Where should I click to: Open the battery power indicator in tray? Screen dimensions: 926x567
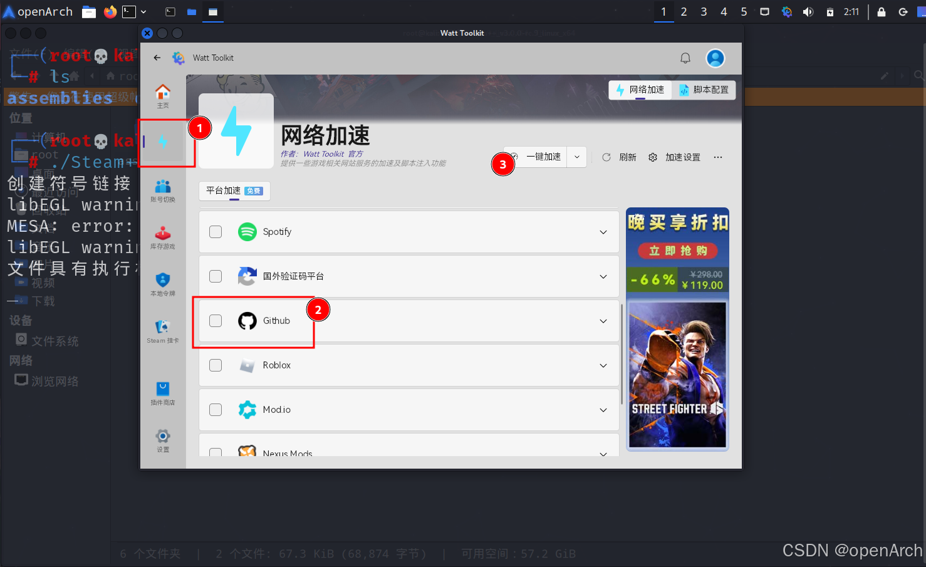click(830, 12)
